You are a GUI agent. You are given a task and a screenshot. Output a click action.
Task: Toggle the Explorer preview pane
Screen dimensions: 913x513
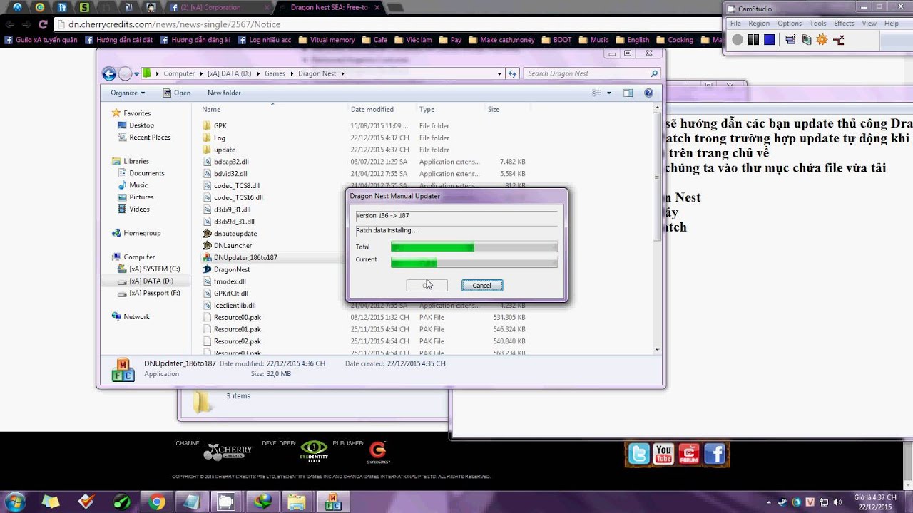pyautogui.click(x=628, y=93)
